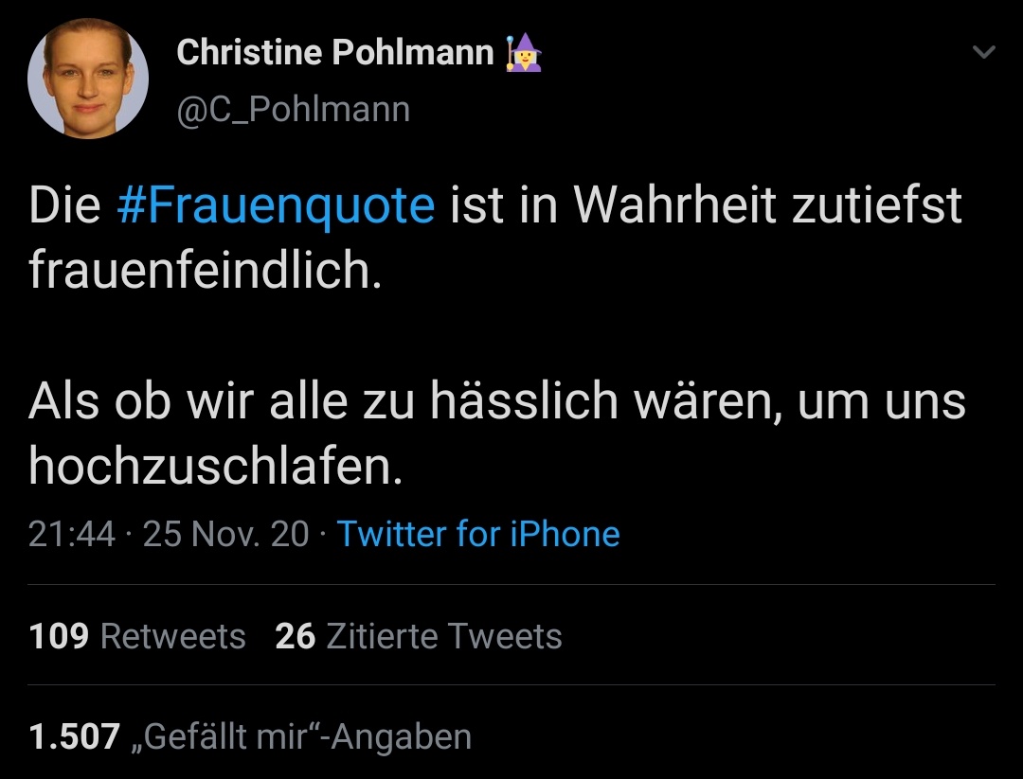
Task: Show the Zitierte Tweets label list
Action: tap(443, 636)
